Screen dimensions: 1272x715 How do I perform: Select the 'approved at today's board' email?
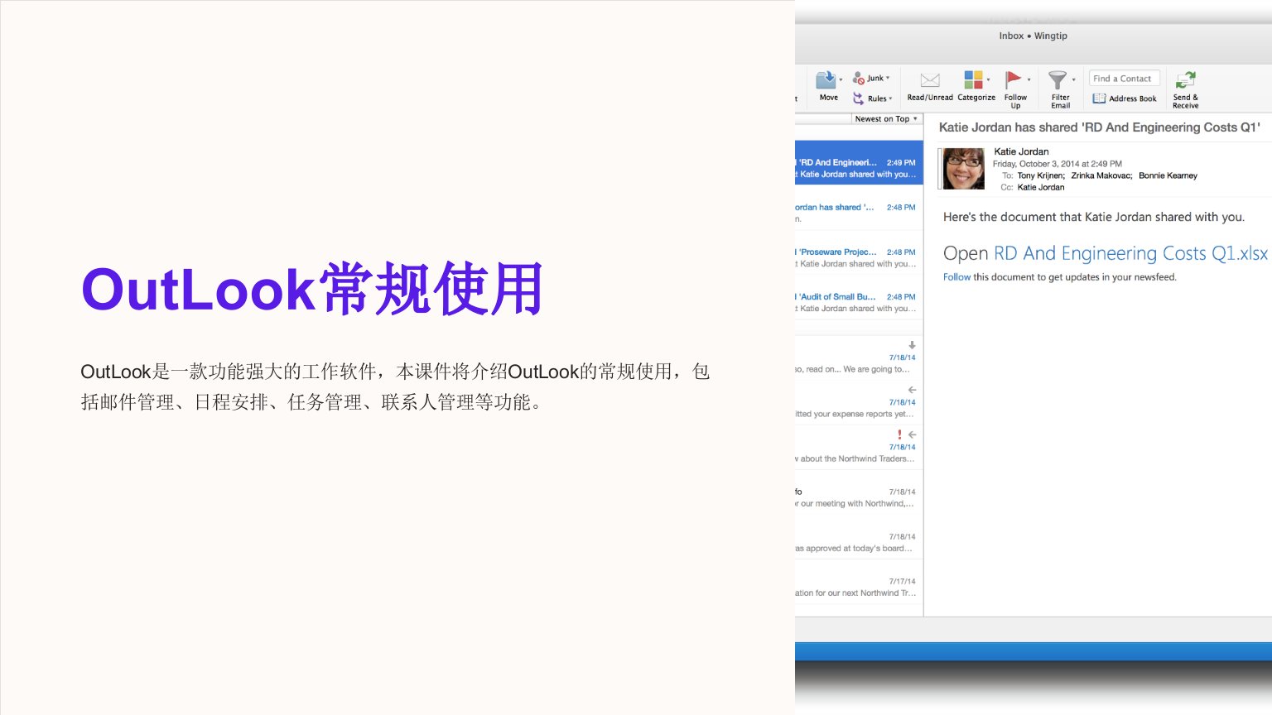859,537
